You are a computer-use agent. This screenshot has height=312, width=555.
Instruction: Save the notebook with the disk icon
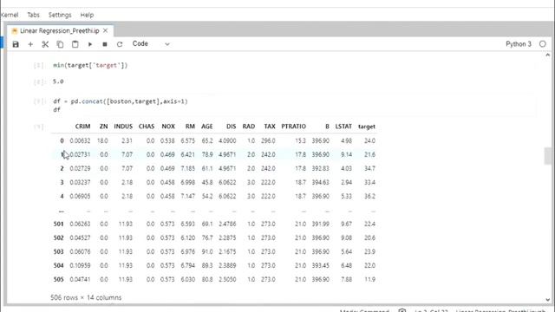pyautogui.click(x=16, y=44)
